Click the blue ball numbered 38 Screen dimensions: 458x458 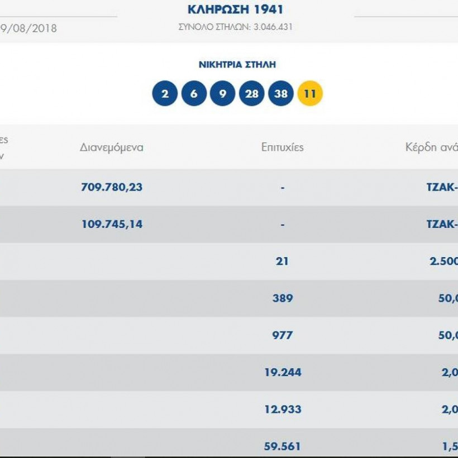coord(281,94)
